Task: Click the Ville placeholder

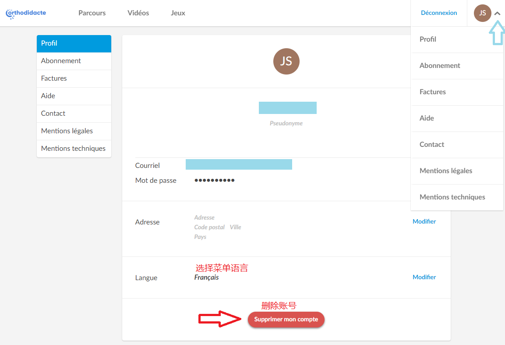Action: coord(236,228)
